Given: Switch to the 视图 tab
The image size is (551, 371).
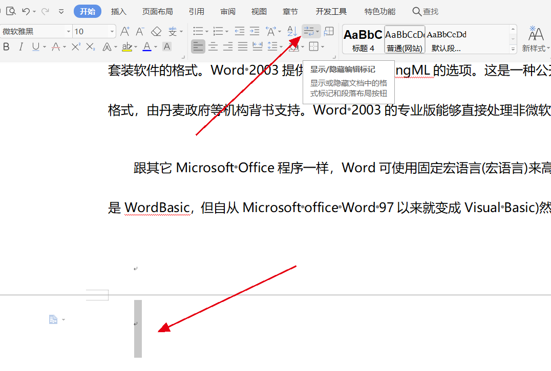Looking at the screenshot, I should tap(259, 12).
